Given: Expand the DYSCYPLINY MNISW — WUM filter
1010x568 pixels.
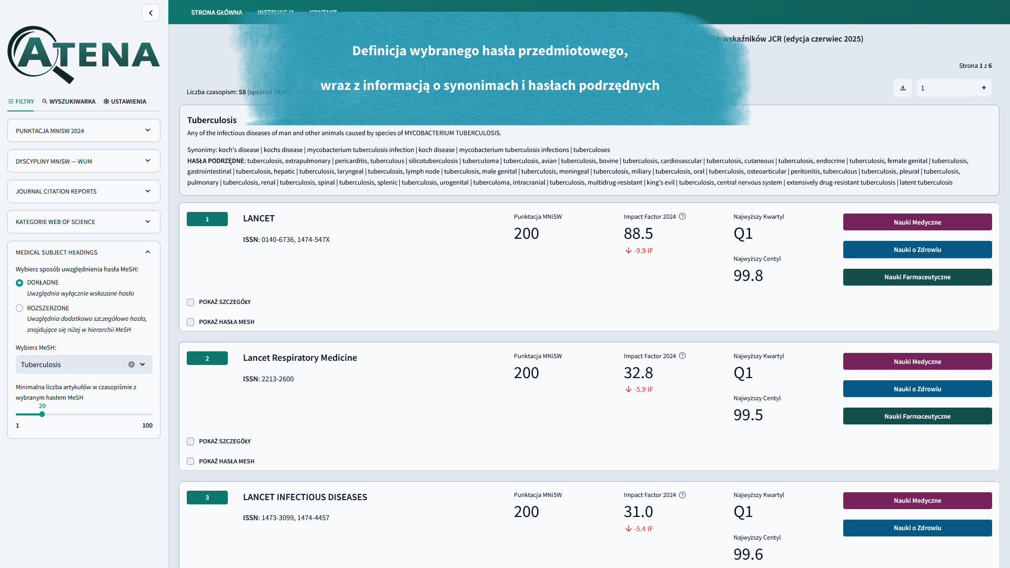Looking at the screenshot, I should 84,161.
